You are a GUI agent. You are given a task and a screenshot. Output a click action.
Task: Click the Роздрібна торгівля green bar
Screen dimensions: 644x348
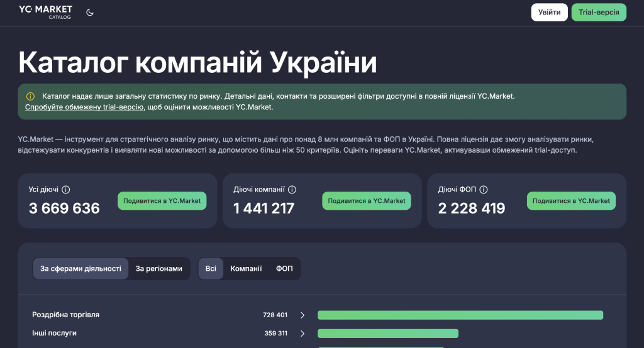point(460,315)
